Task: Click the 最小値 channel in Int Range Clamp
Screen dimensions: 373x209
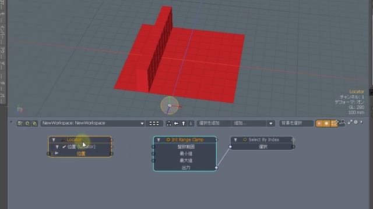Action: [186, 153]
